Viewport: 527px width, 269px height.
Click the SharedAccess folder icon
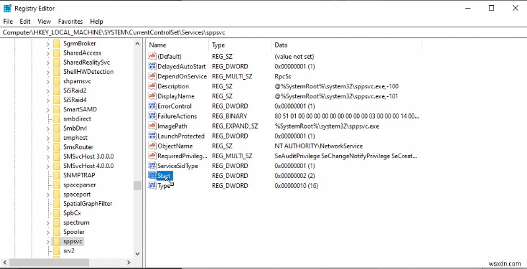[x=57, y=53]
